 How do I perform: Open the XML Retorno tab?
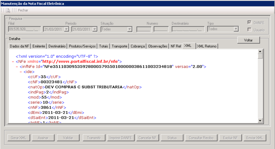(x=207, y=46)
